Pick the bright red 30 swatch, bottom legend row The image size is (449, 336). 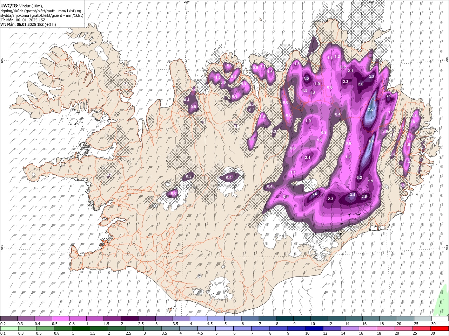click(x=440, y=328)
